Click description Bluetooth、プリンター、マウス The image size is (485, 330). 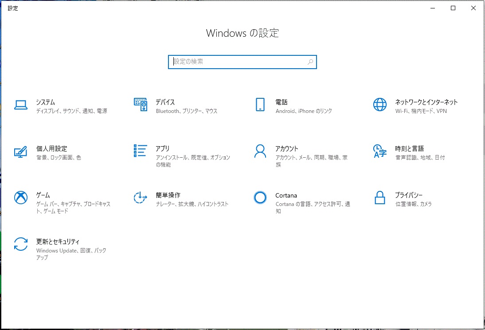point(187,111)
